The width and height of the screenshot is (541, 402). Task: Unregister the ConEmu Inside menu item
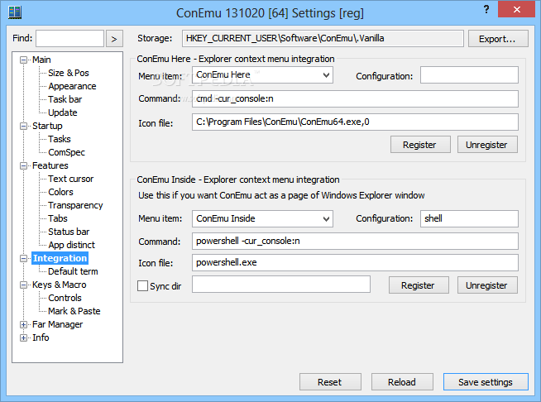(x=487, y=285)
